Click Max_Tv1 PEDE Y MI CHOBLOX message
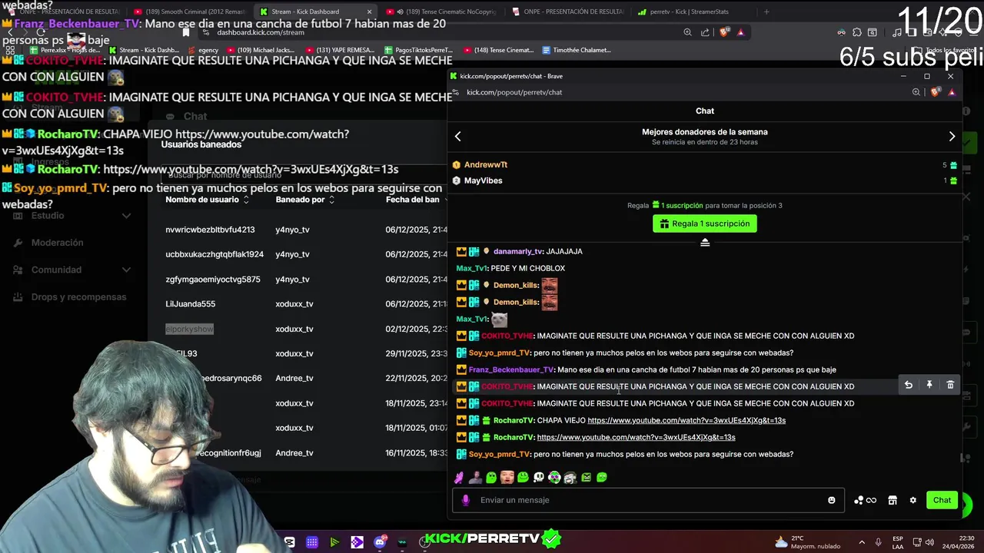This screenshot has height=553, width=984. (510, 268)
